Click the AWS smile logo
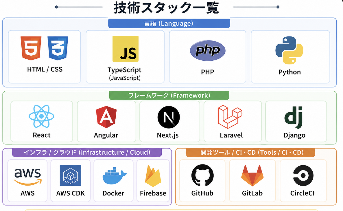Image resolution: width=343 pixels, height=211 pixels. point(27,177)
